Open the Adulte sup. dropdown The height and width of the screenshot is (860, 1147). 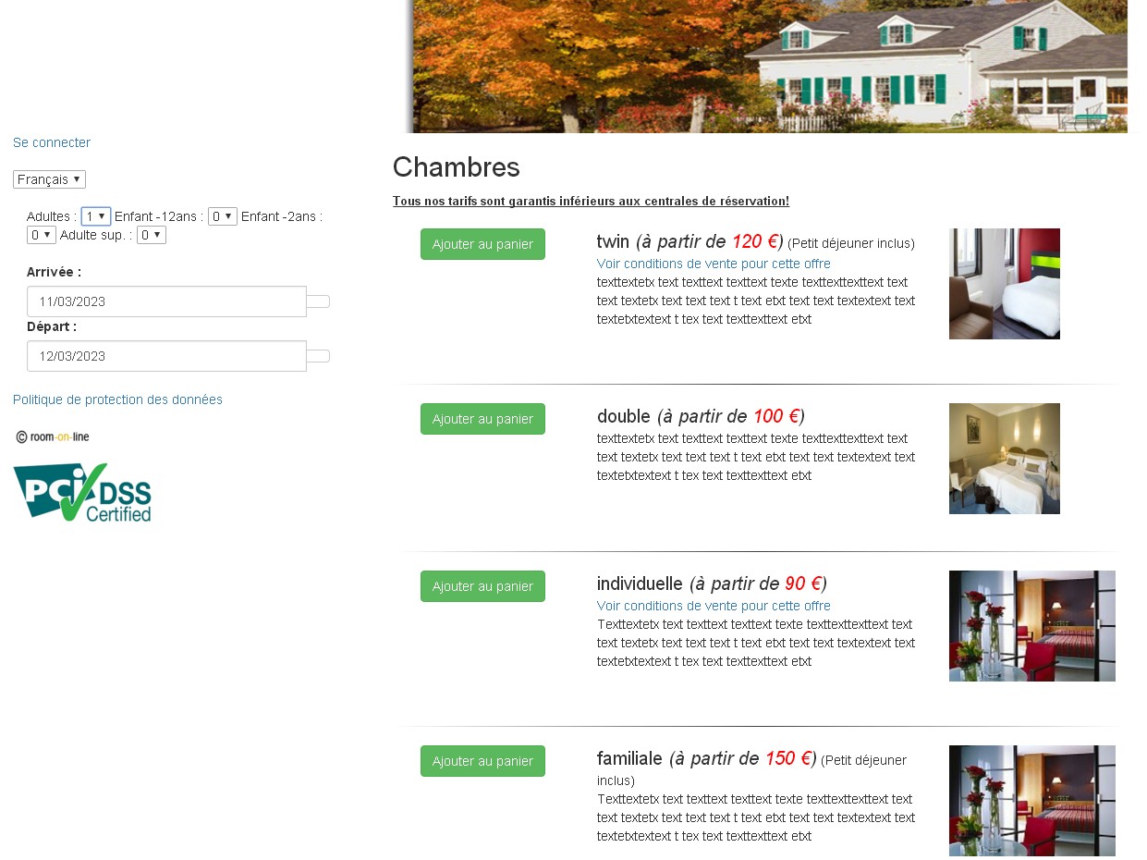point(152,235)
